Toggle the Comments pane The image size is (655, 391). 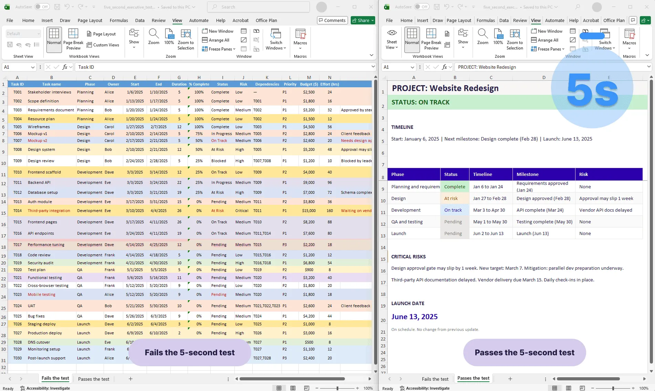click(x=331, y=20)
